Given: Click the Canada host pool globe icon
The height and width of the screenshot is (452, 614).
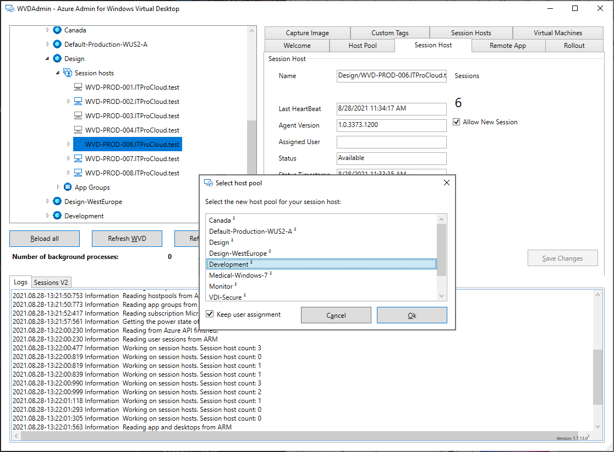Looking at the screenshot, I should [x=57, y=30].
